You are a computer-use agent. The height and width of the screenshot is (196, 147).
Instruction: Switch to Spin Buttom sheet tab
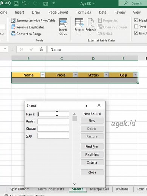[20, 189]
